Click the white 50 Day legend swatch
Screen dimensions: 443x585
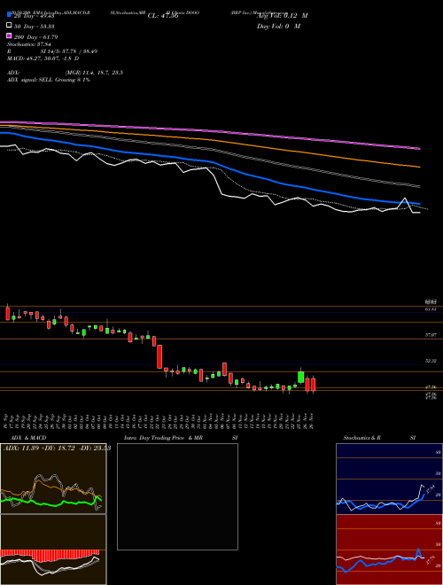coord(10,26)
